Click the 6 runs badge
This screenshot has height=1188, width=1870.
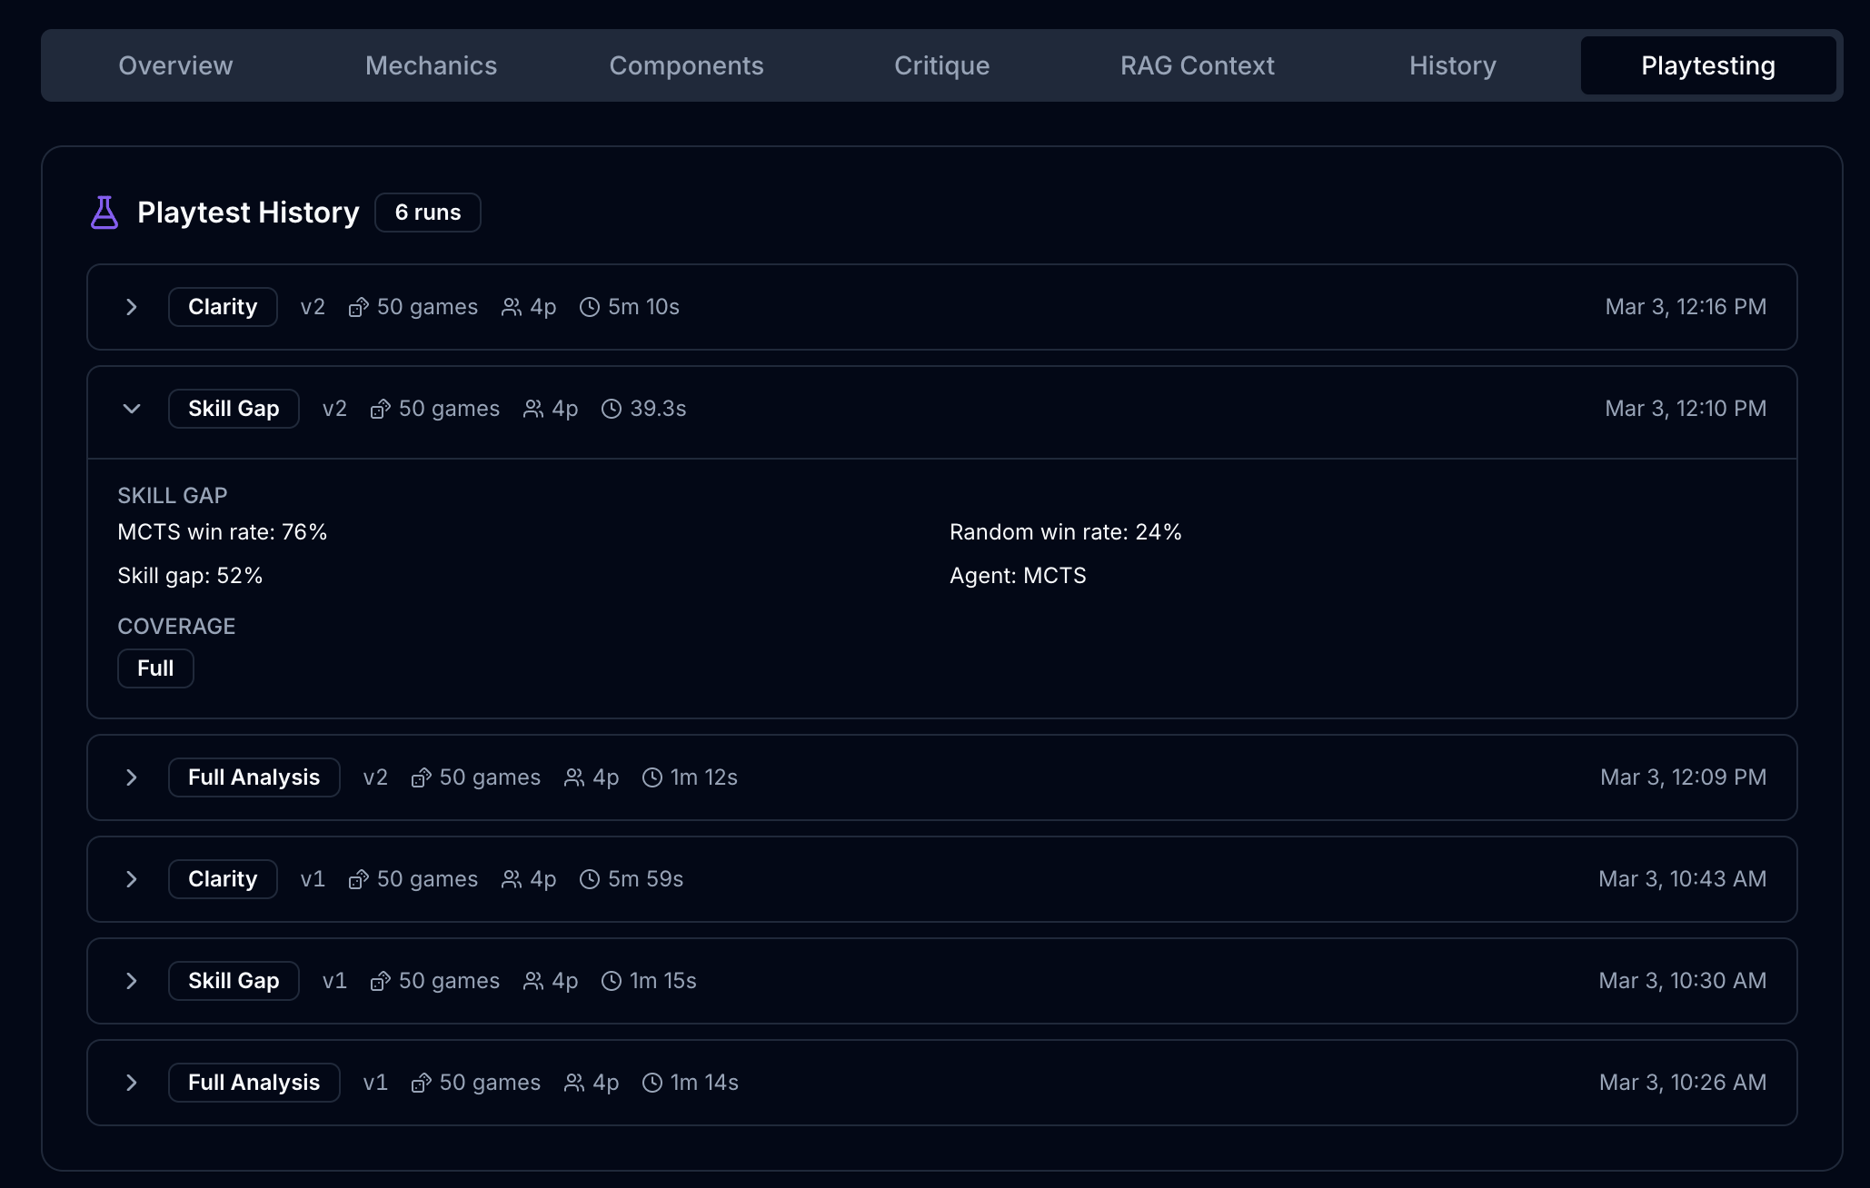pos(427,212)
